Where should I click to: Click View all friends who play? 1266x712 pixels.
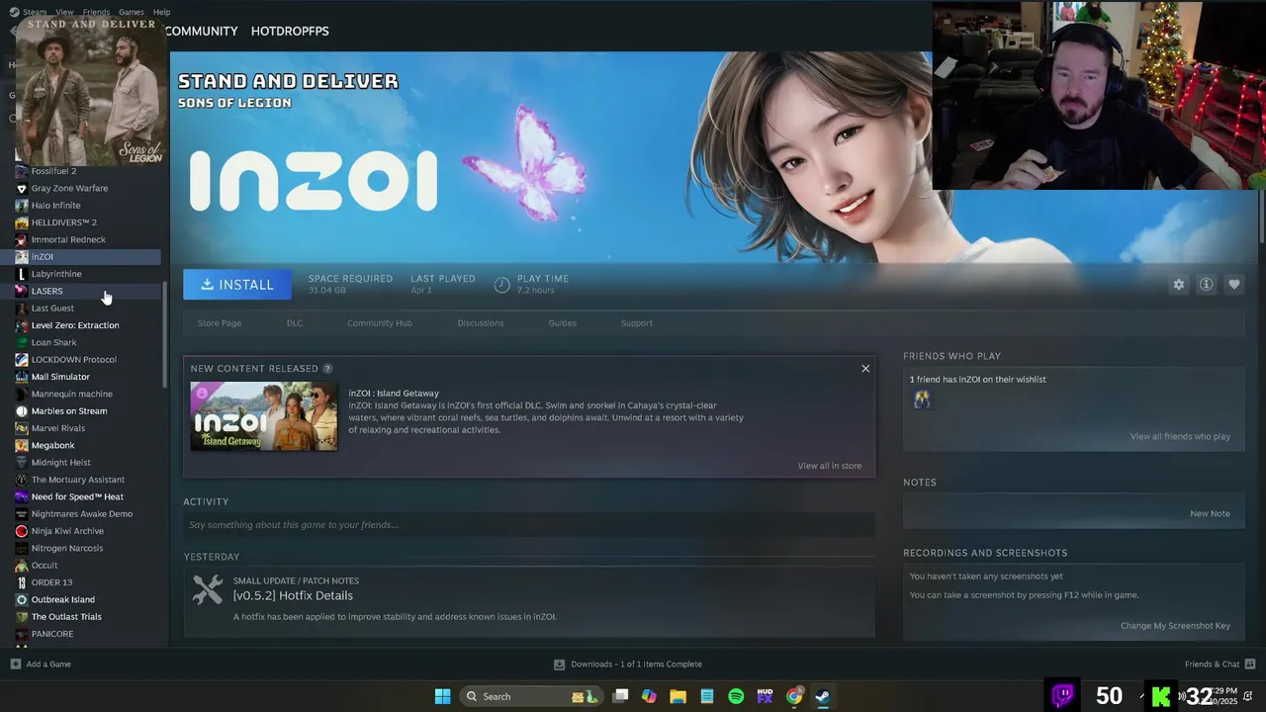click(1180, 436)
